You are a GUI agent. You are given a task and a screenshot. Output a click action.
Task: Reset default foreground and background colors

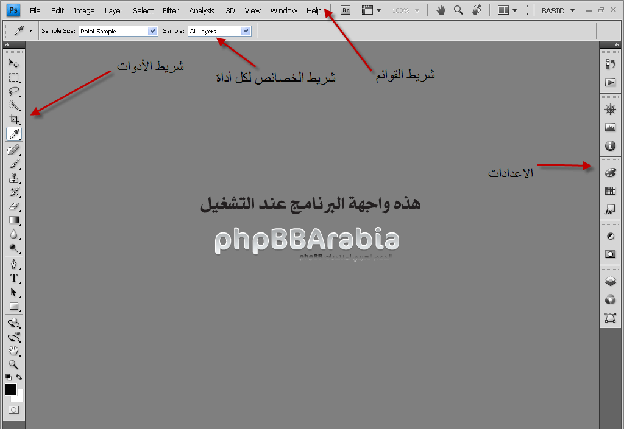(9, 377)
